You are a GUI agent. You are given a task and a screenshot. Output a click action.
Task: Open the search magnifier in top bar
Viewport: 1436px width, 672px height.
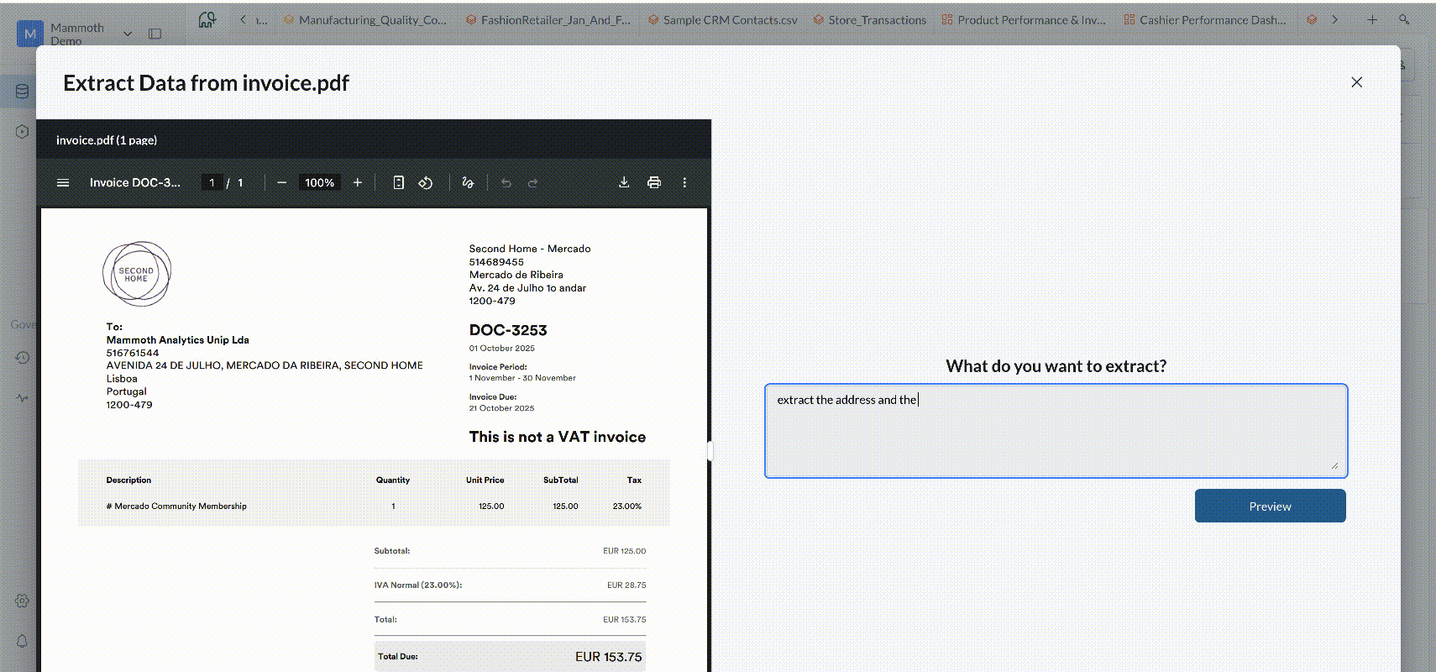coord(1404,19)
